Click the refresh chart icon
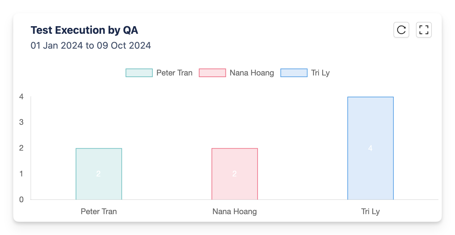The height and width of the screenshot is (235, 455). click(401, 30)
